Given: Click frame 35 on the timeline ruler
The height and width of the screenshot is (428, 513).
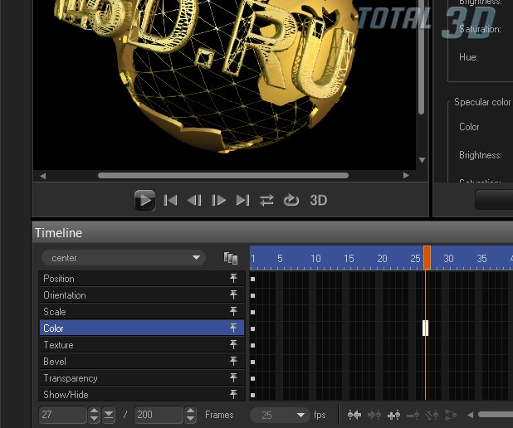Looking at the screenshot, I should (482, 259).
